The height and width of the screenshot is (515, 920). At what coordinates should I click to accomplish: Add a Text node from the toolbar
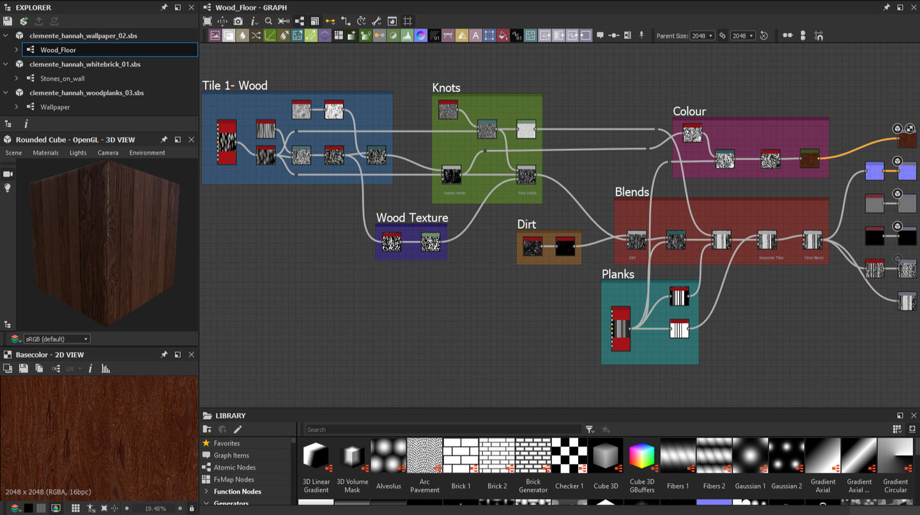[475, 36]
